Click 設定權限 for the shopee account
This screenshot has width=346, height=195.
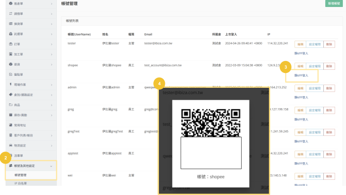315,66
